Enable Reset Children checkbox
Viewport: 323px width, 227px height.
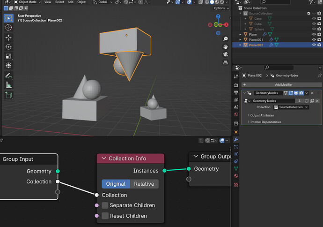105,216
